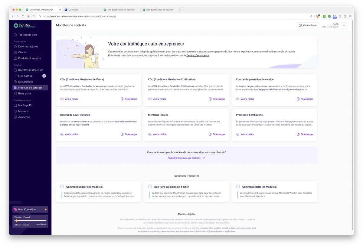Open Devis et factures section
The width and height of the screenshot is (363, 247).
28,47
